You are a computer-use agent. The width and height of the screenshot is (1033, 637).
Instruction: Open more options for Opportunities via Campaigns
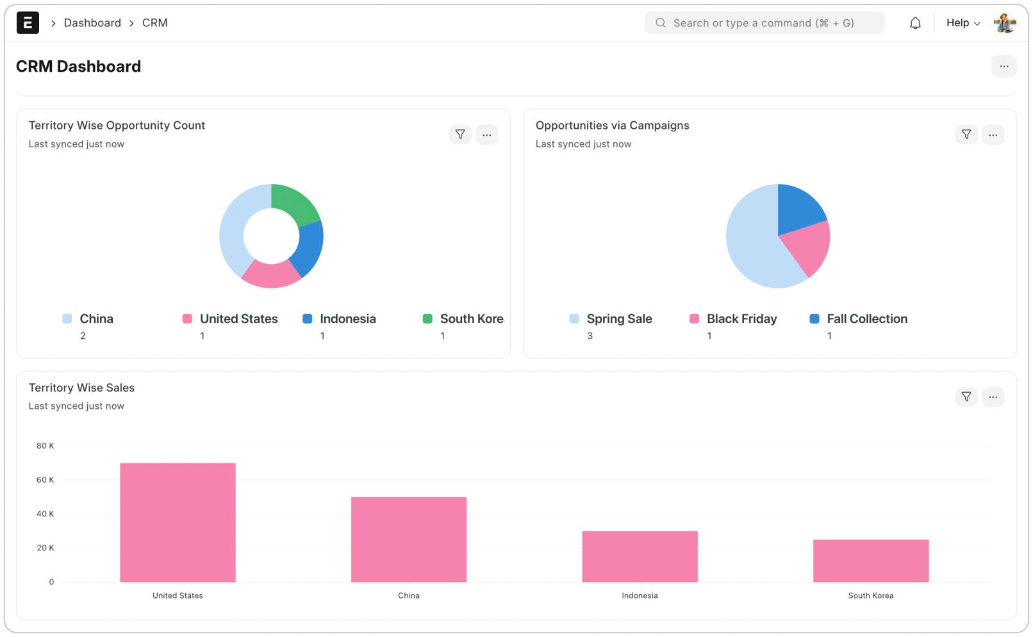pos(993,135)
